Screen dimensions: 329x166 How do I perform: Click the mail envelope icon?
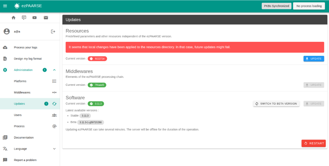click(46, 18)
